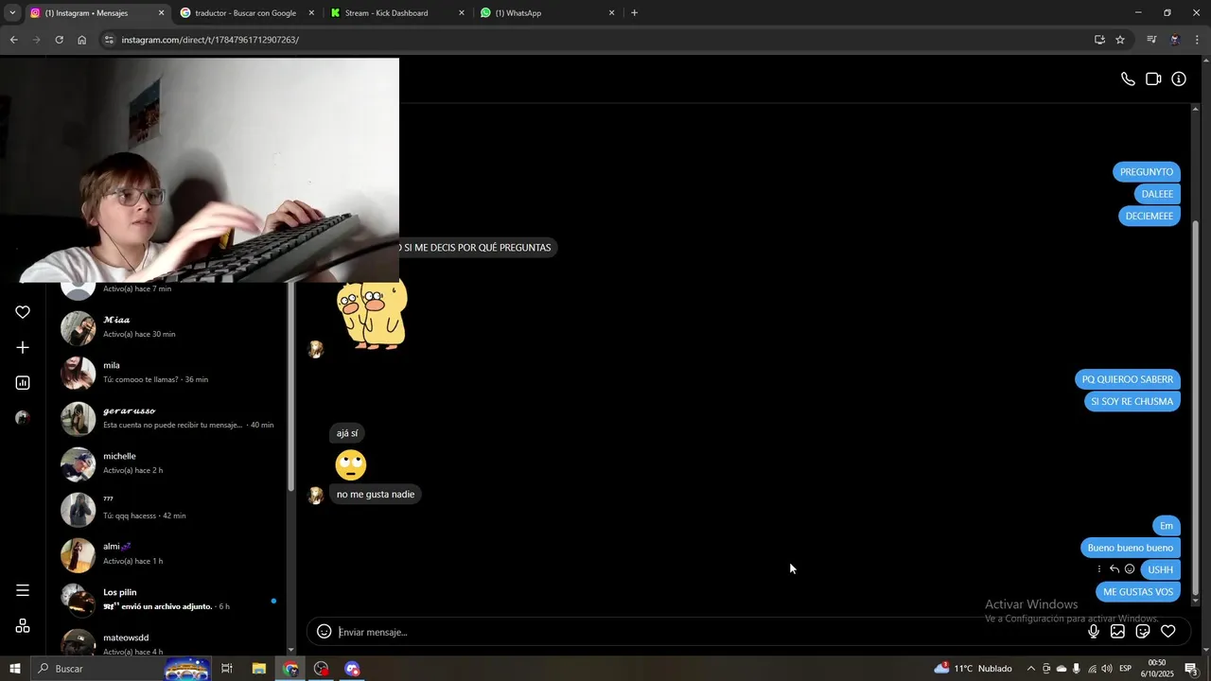Open weather widget 11°C Nublado

(973, 669)
